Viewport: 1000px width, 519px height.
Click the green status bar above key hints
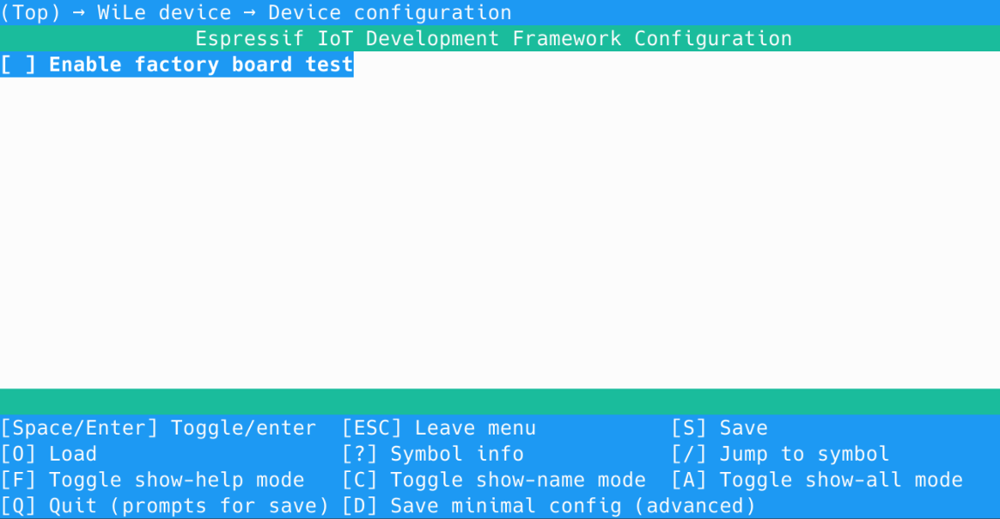(500, 401)
